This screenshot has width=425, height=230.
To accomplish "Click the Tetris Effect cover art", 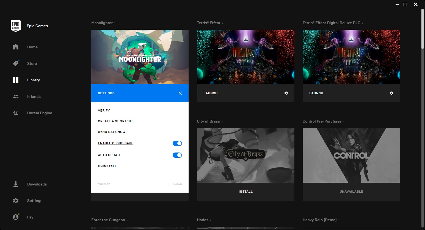I will tap(245, 57).
